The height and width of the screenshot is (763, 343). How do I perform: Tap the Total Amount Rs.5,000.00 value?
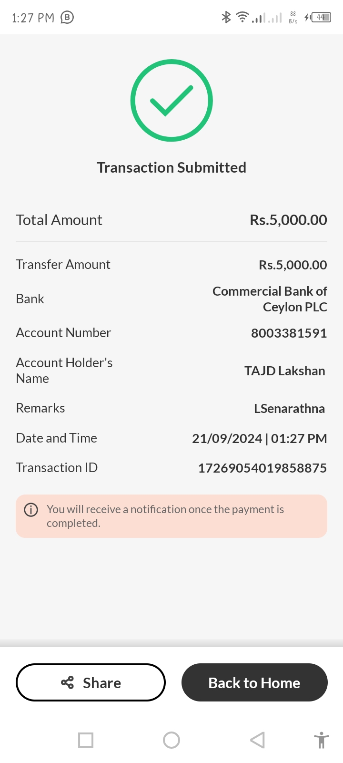(288, 220)
